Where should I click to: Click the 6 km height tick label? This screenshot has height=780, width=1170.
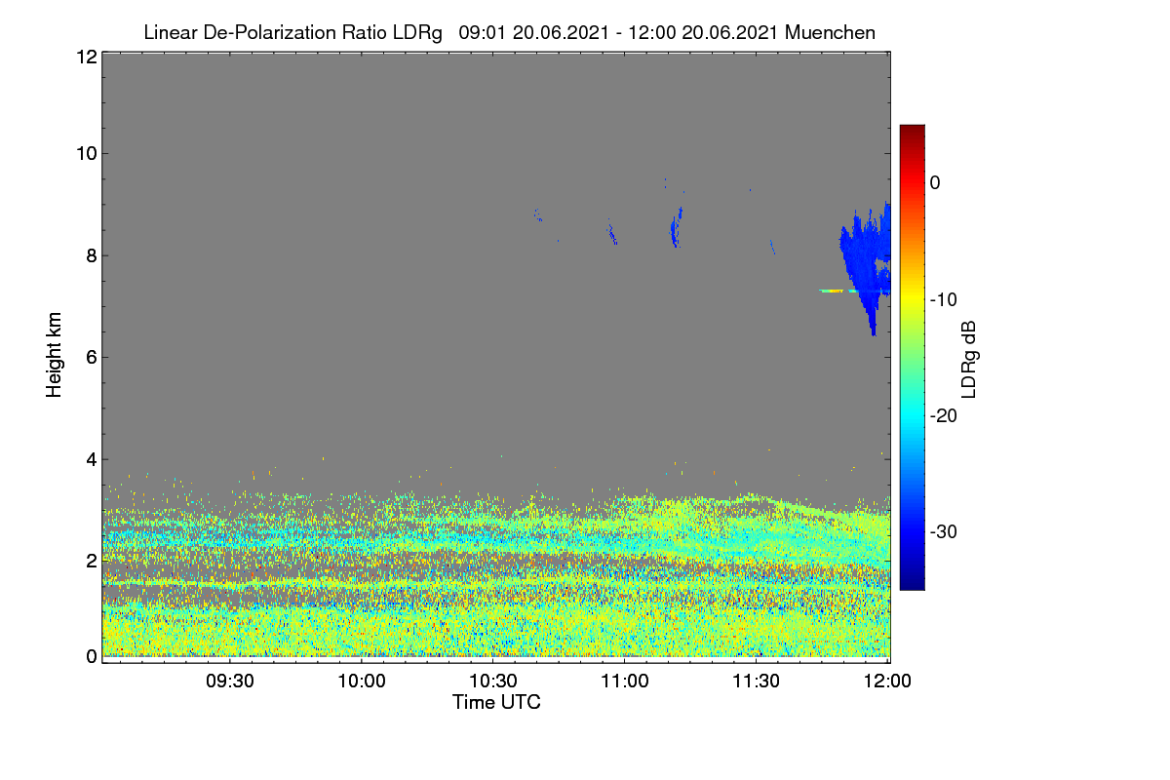click(90, 357)
